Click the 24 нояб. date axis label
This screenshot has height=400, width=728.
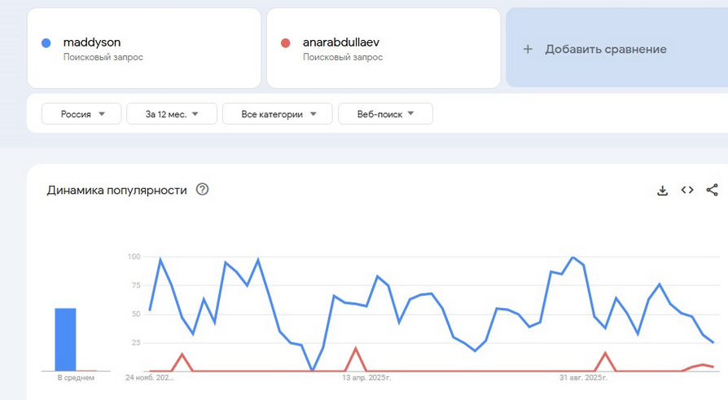pos(150,378)
